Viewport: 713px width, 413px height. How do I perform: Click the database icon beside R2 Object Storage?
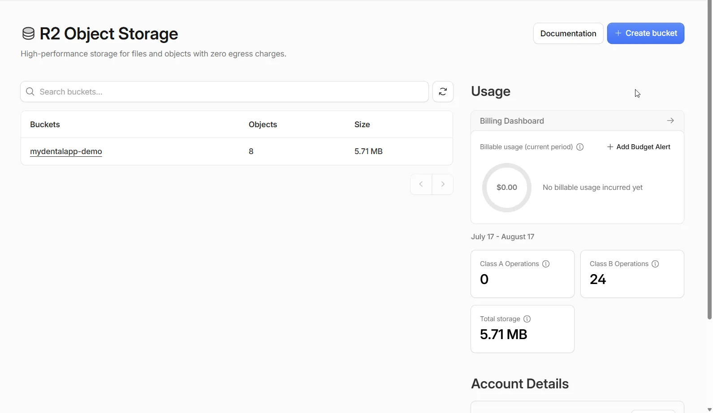[28, 34]
